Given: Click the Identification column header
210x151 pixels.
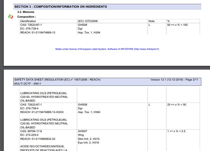Looking at the screenshot, I should [x=28, y=21].
